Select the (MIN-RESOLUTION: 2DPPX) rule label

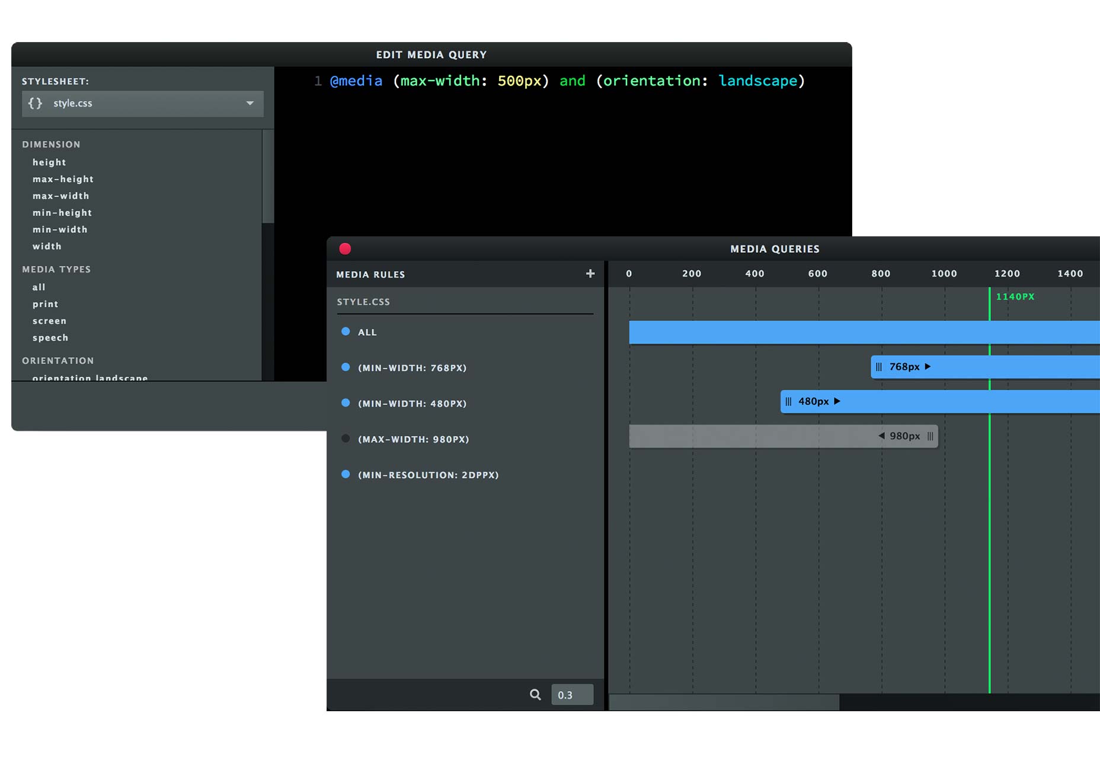[429, 475]
